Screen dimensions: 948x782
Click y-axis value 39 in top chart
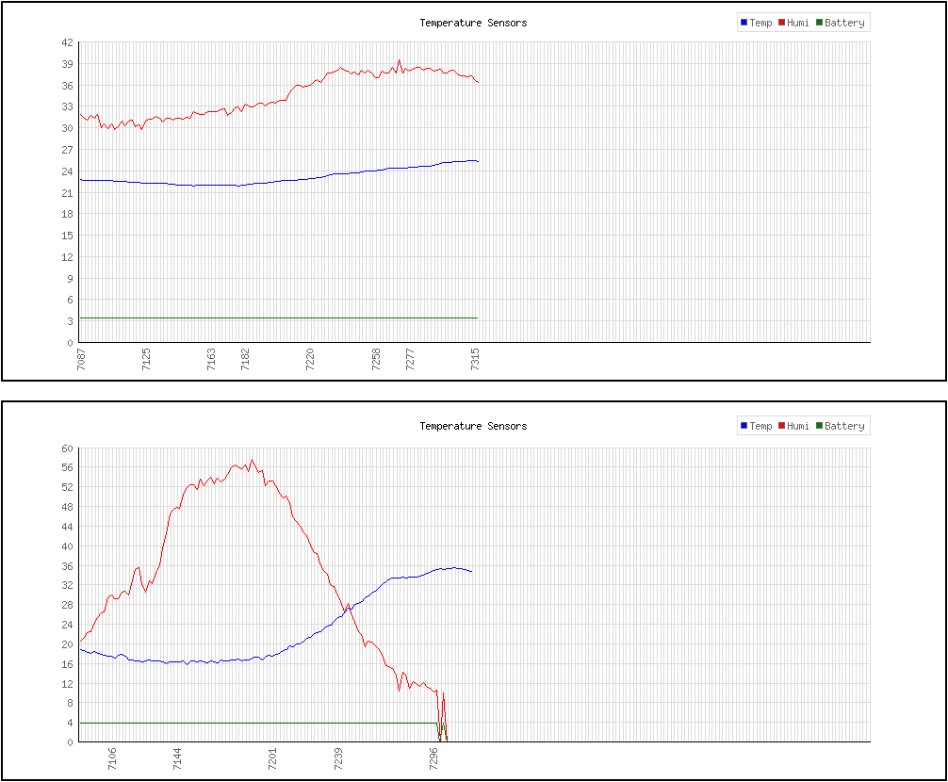[67, 64]
